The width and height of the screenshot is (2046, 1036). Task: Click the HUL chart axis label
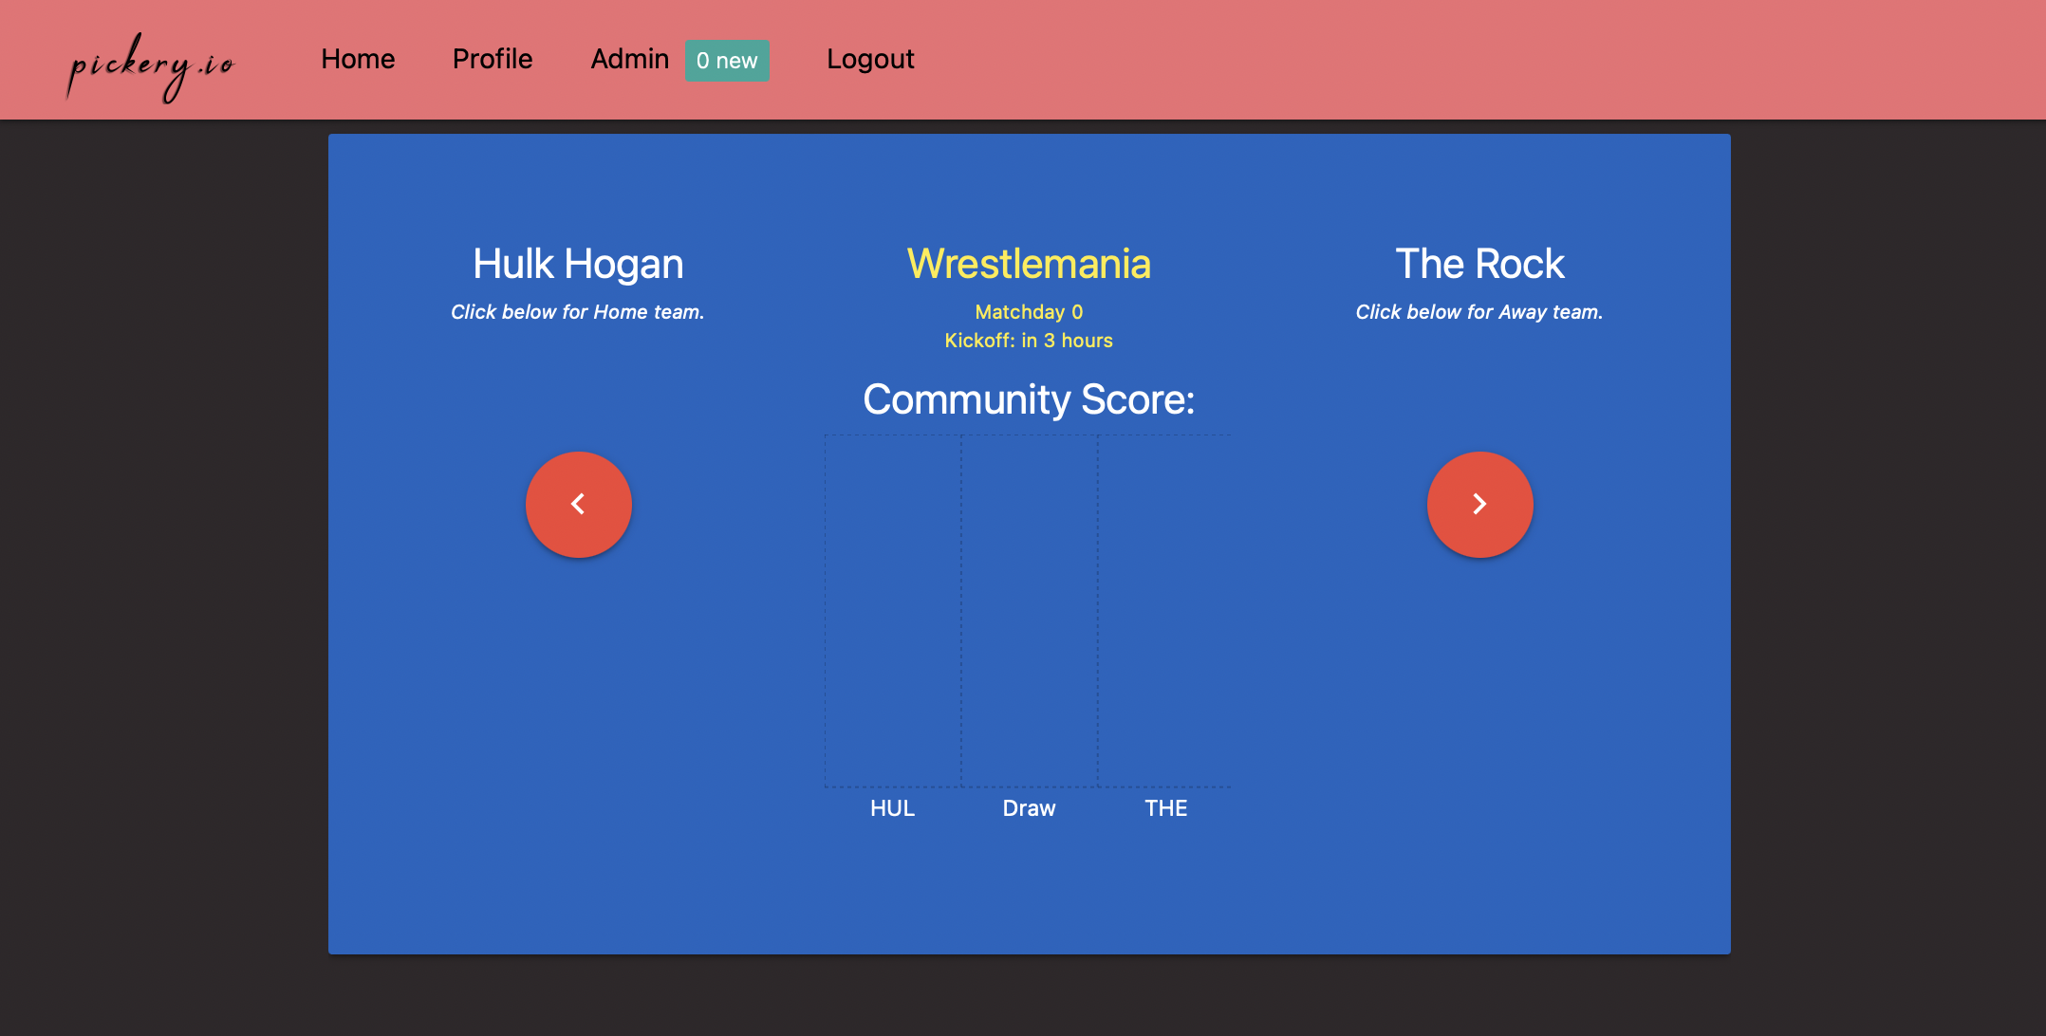892,808
